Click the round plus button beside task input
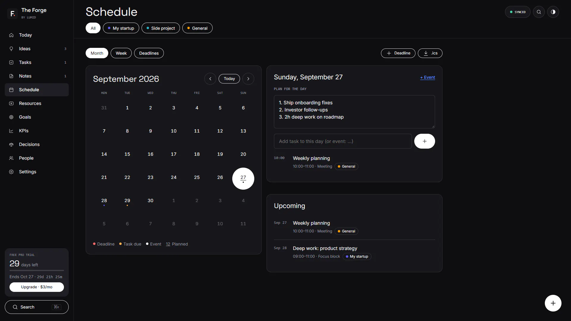This screenshot has width=571, height=321. click(x=424, y=141)
